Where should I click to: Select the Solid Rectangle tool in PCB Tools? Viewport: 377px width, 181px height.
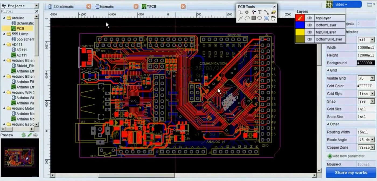pyautogui.click(x=253, y=18)
